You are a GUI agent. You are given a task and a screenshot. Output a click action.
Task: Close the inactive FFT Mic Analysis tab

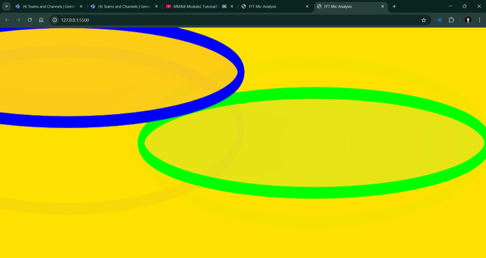click(x=307, y=6)
